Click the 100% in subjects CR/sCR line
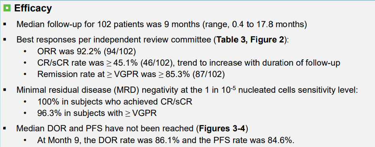The height and width of the screenshot is (147, 375). [115, 102]
